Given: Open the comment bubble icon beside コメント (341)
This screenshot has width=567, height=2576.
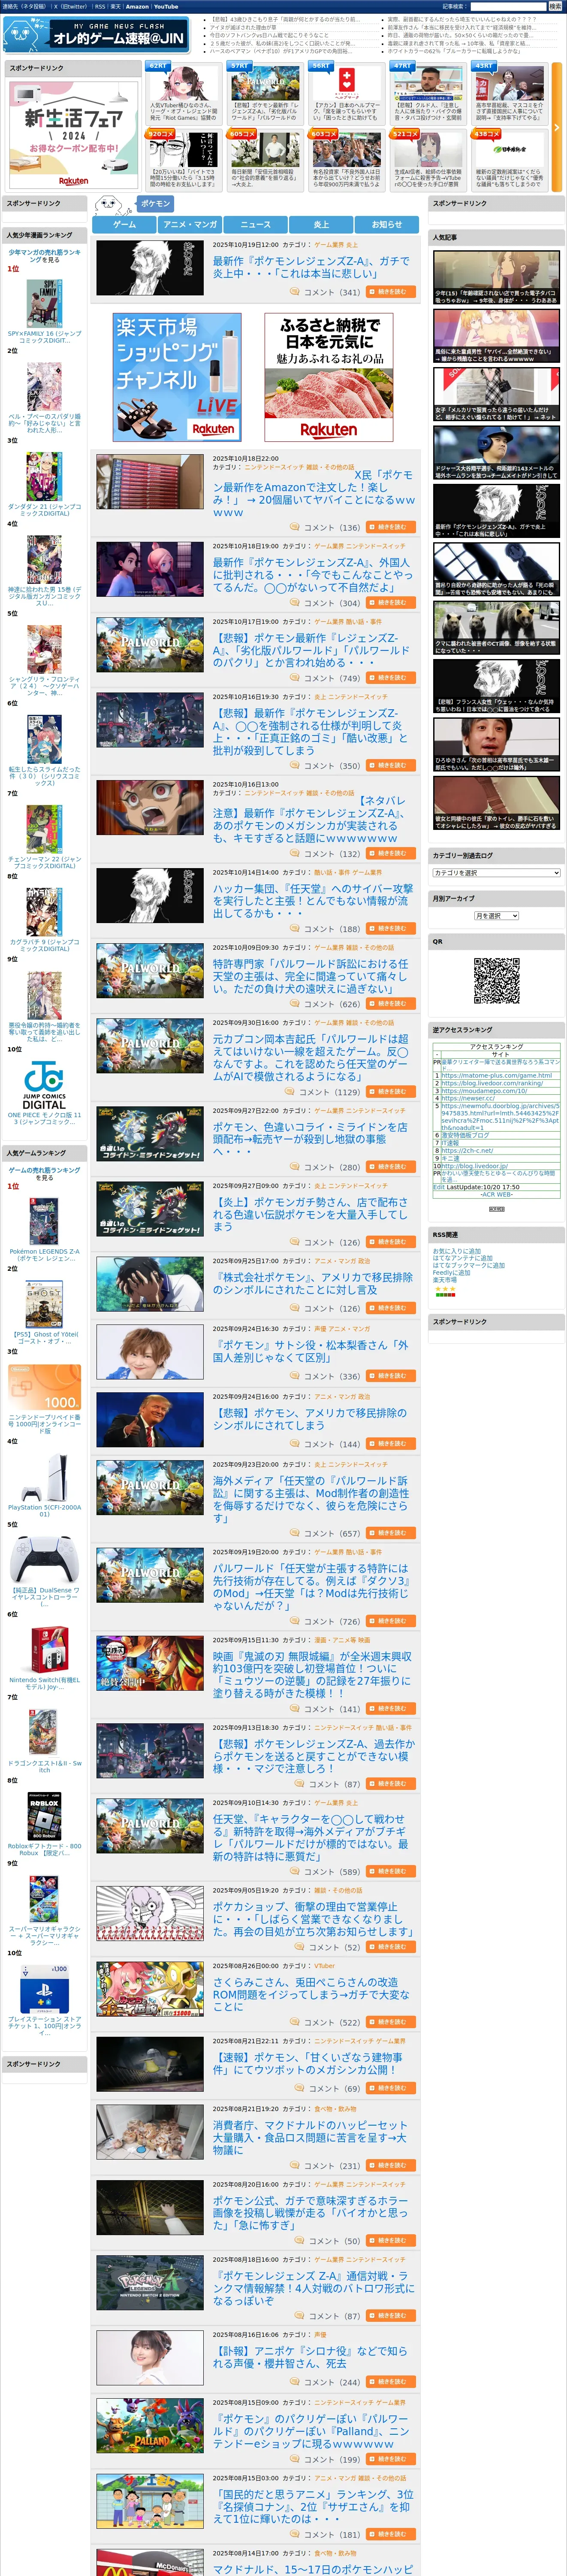Looking at the screenshot, I should click(295, 292).
